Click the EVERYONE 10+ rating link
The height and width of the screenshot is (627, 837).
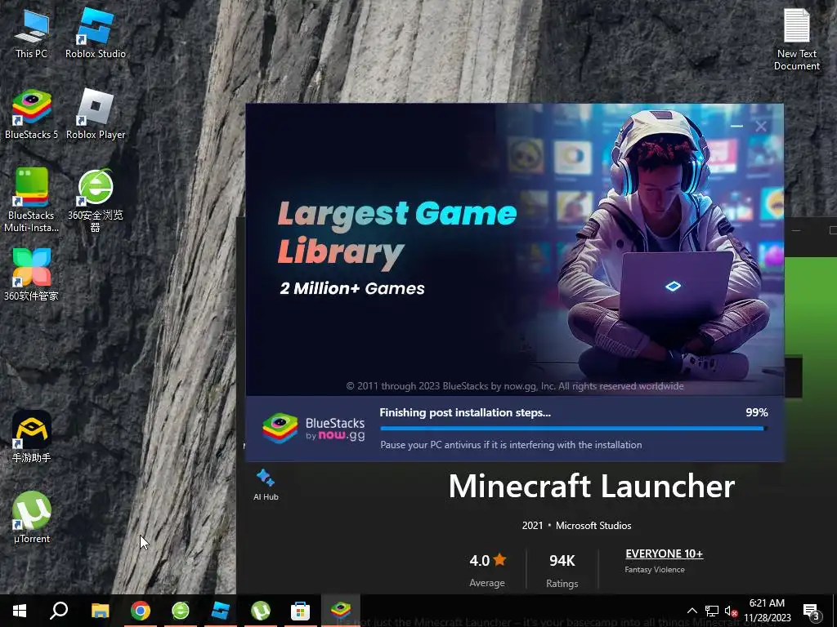[x=664, y=554]
